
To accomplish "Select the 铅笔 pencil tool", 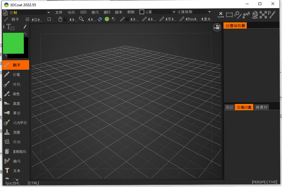I will [x=16, y=75].
